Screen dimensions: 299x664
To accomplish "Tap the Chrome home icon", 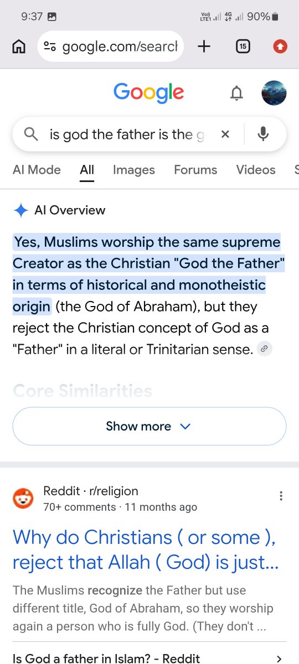I will tap(18, 47).
